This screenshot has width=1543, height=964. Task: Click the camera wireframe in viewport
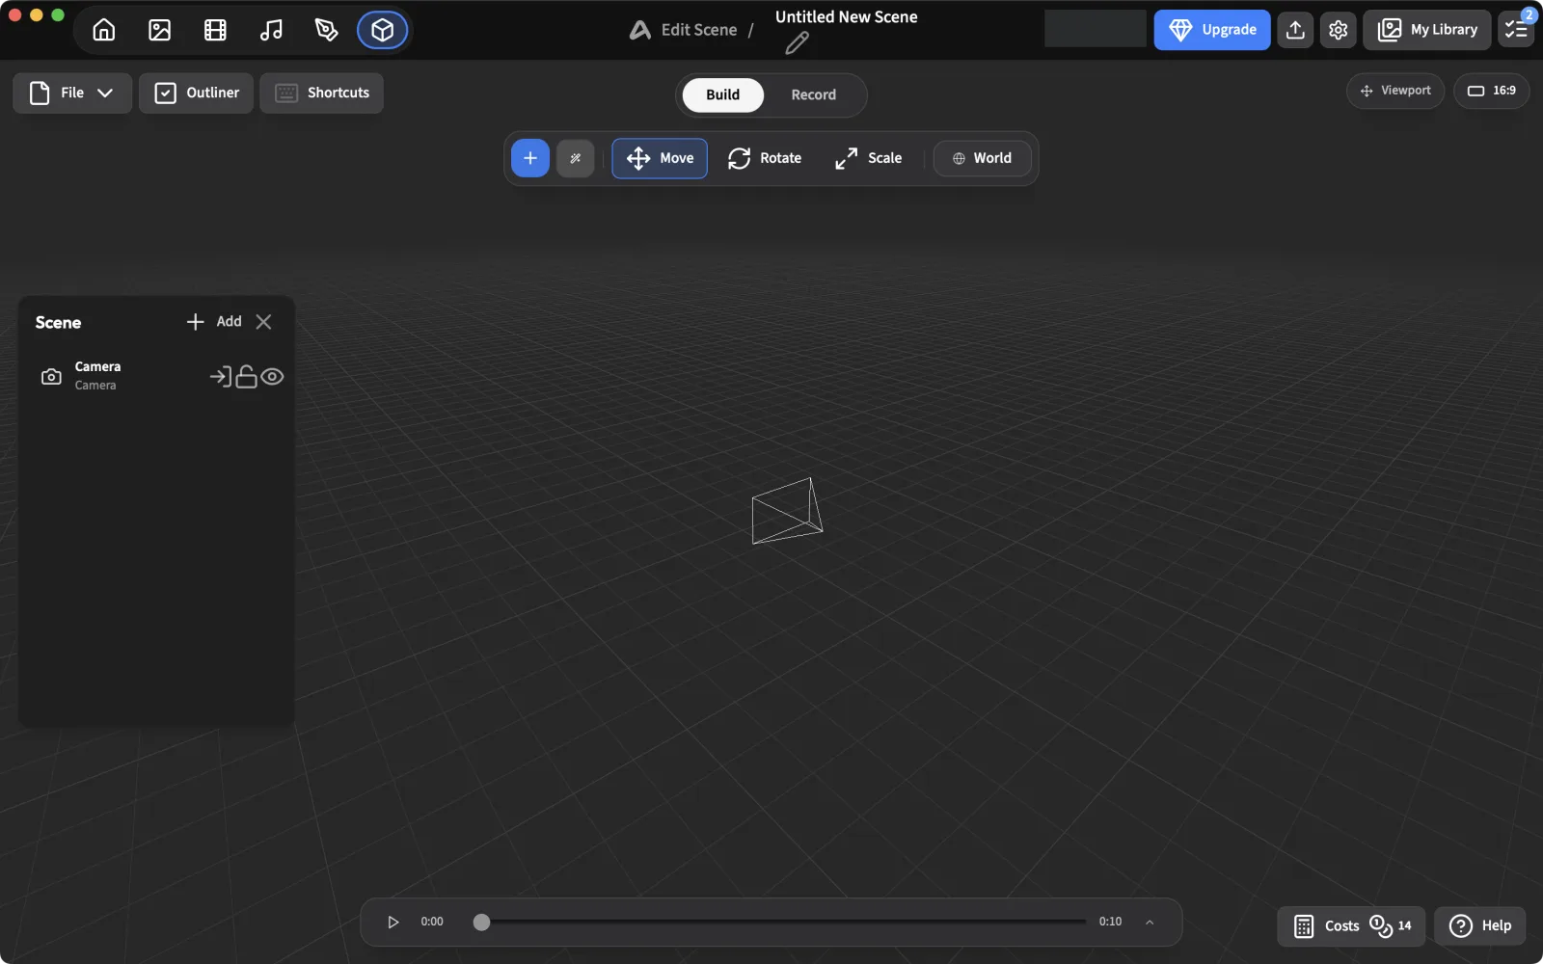788,511
